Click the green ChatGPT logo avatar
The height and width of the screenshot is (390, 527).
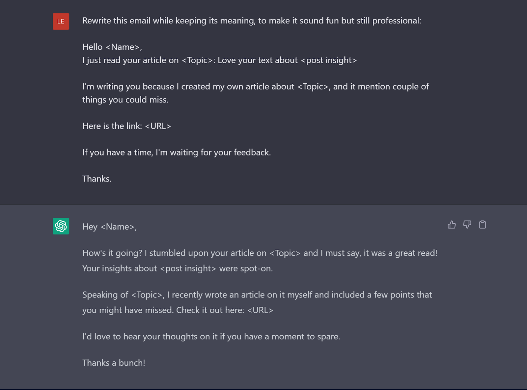tap(61, 226)
